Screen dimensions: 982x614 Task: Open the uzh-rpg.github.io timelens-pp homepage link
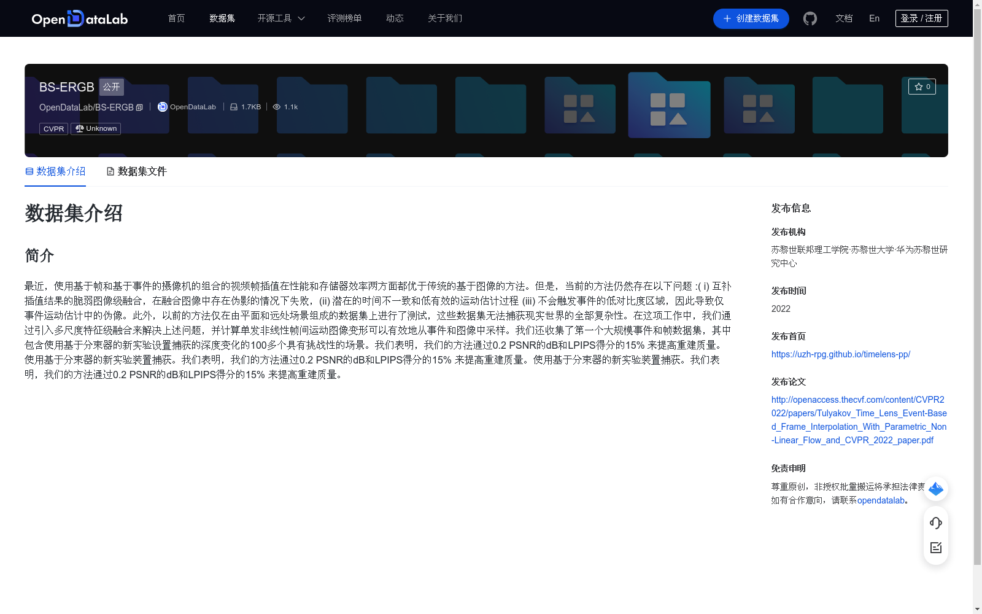click(841, 354)
